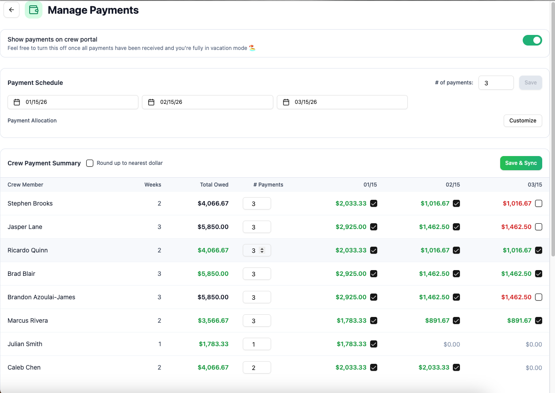
Task: Click the vertical scrollbar on right edge
Action: (x=552, y=128)
